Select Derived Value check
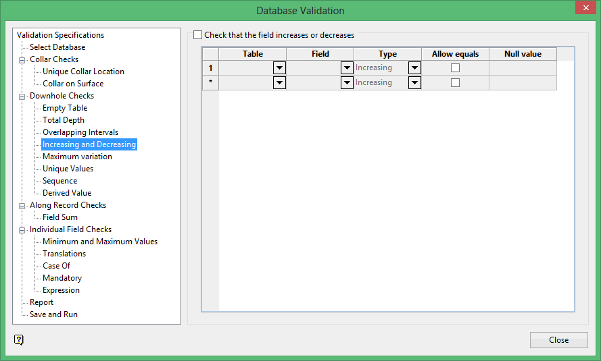The width and height of the screenshot is (601, 361). coord(67,193)
